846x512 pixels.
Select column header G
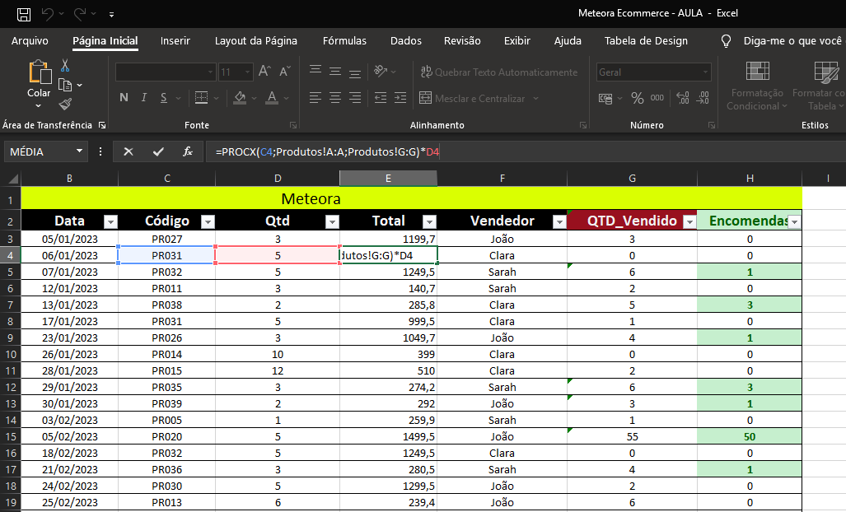pos(632,179)
